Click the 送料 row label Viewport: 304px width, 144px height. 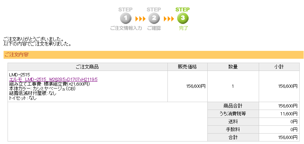tap(233, 122)
